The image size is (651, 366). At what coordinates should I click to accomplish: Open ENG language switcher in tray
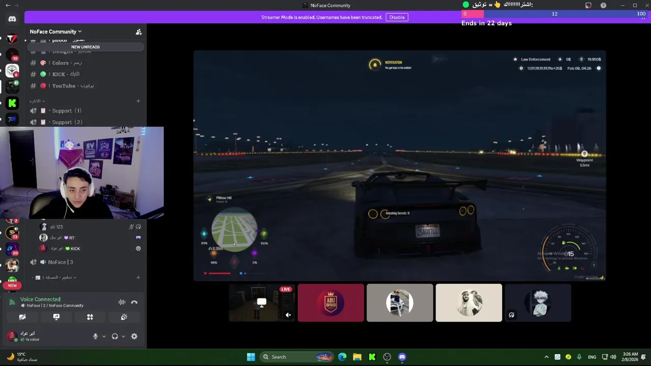592,357
